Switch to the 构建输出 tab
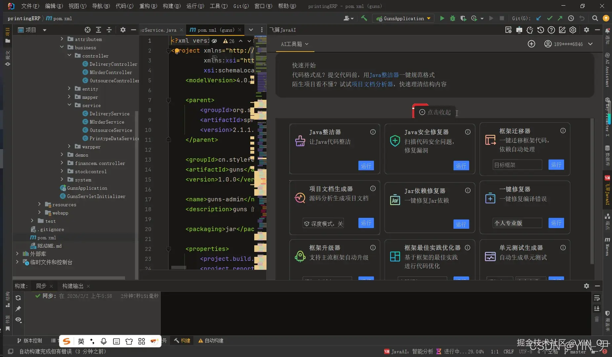The image size is (612, 357). point(73,286)
